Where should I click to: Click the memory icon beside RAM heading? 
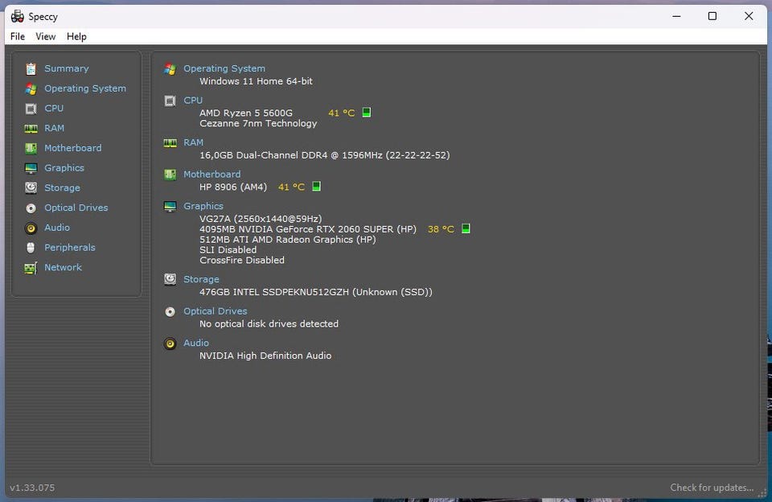(170, 143)
